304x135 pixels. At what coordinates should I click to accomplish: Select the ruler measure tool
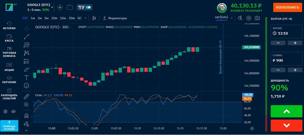26,96
